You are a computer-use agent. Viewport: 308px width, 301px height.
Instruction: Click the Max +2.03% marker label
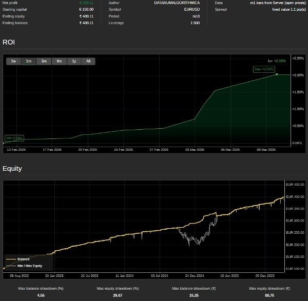264,69
